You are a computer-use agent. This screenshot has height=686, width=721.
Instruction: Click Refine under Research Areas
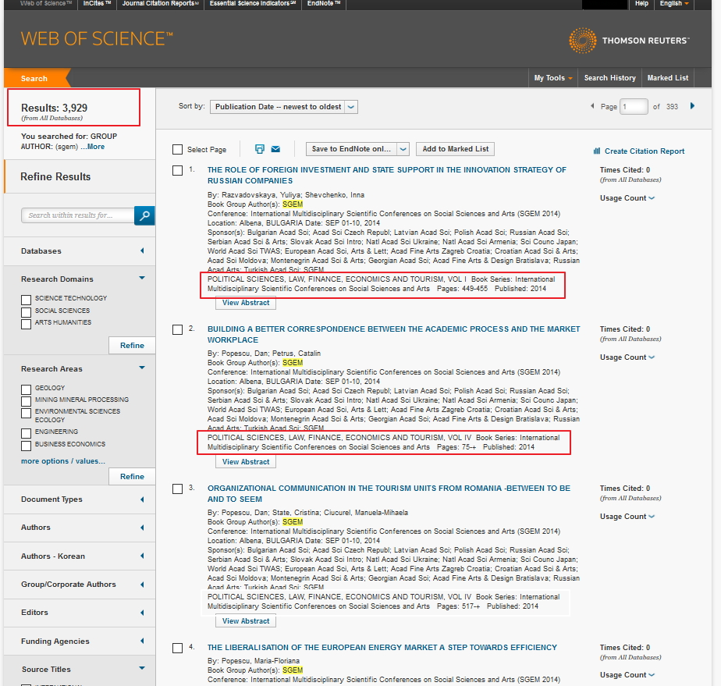point(132,476)
